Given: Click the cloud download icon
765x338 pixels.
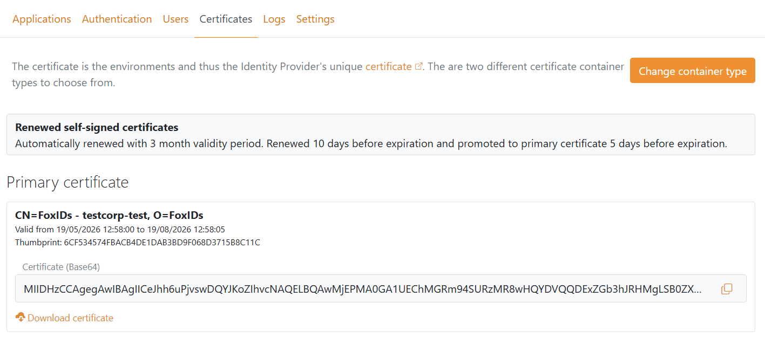Looking at the screenshot, I should click(x=21, y=317).
